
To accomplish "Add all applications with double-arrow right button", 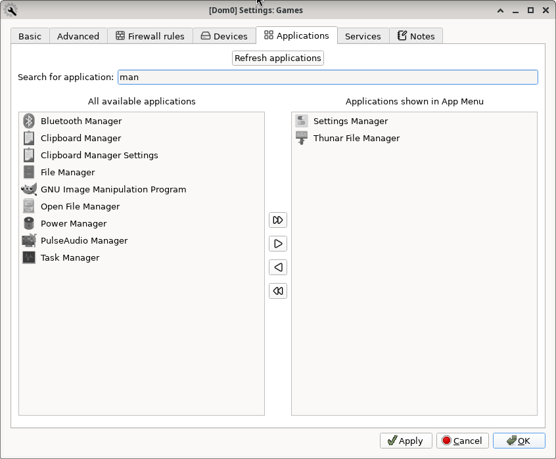I will [278, 220].
